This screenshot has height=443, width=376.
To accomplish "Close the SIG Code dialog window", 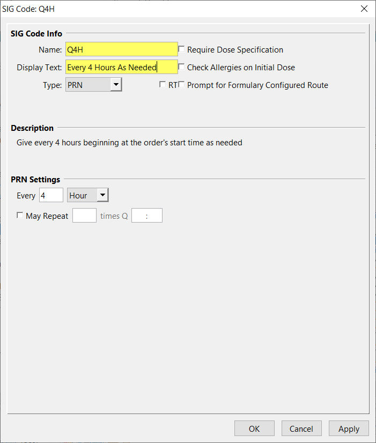I will 364,9.
